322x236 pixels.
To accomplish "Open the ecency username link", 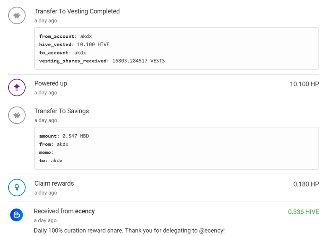I will [x=85, y=211].
